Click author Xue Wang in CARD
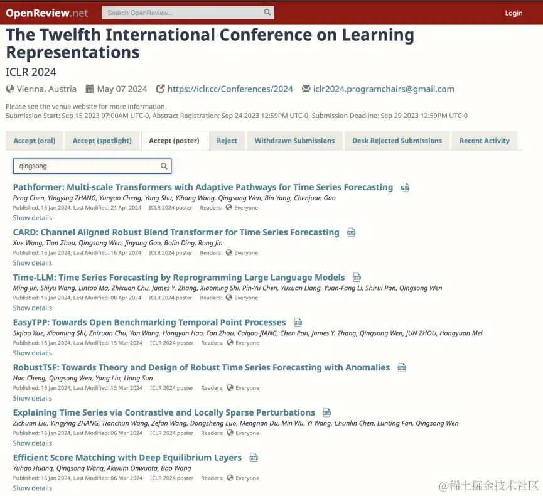Screen dimensions: 543x496 point(28,243)
